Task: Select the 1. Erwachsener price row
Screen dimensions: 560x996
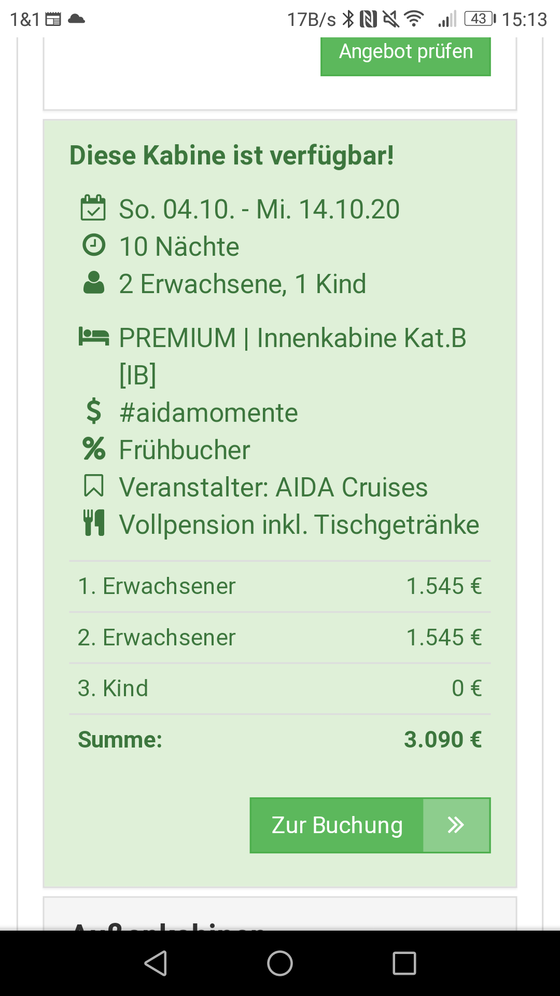Action: (280, 586)
